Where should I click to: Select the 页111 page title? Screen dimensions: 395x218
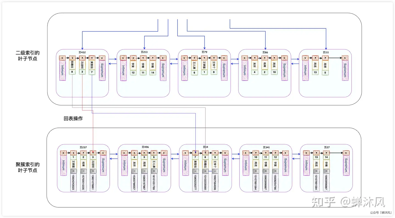pos(326,52)
